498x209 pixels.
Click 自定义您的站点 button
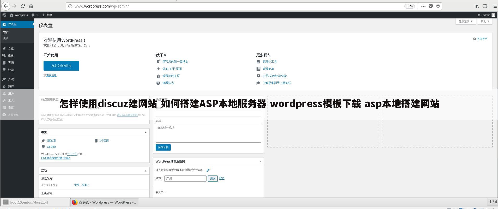(x=61, y=66)
